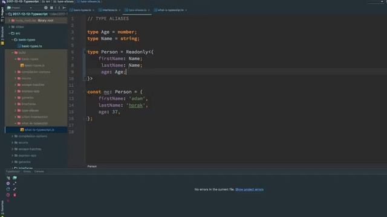387x217 pixels.
Task: Select the node_modules library root folder
Action: 36,20
